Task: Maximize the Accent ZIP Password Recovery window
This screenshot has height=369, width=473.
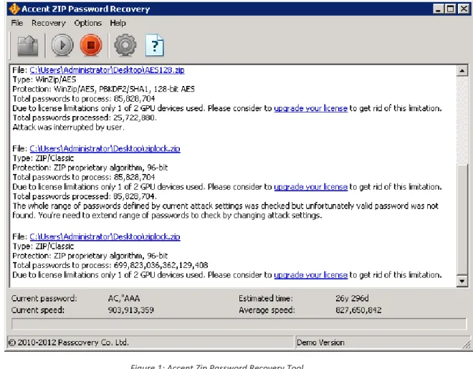Action: [x=450, y=9]
